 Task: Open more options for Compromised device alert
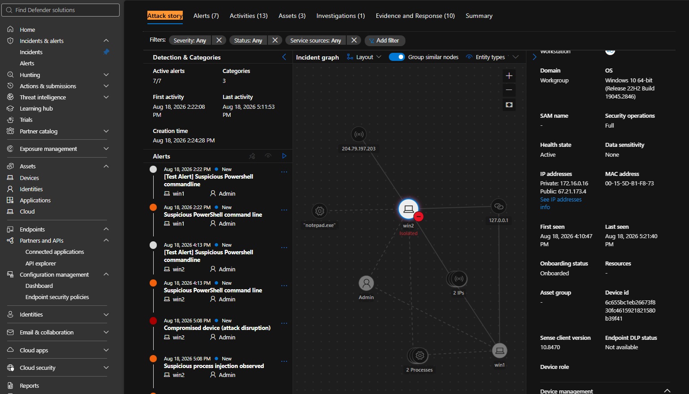[284, 323]
